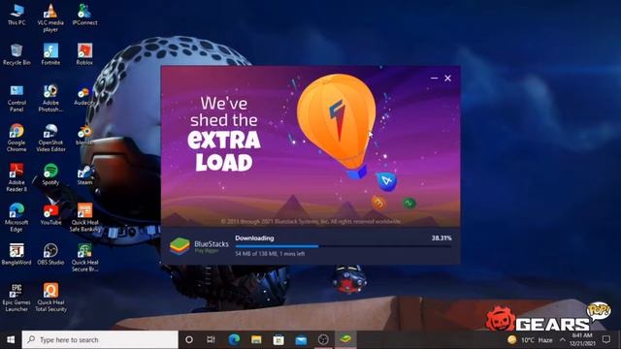
Task: Open the weather widget showing Haze
Action: pyautogui.click(x=530, y=339)
